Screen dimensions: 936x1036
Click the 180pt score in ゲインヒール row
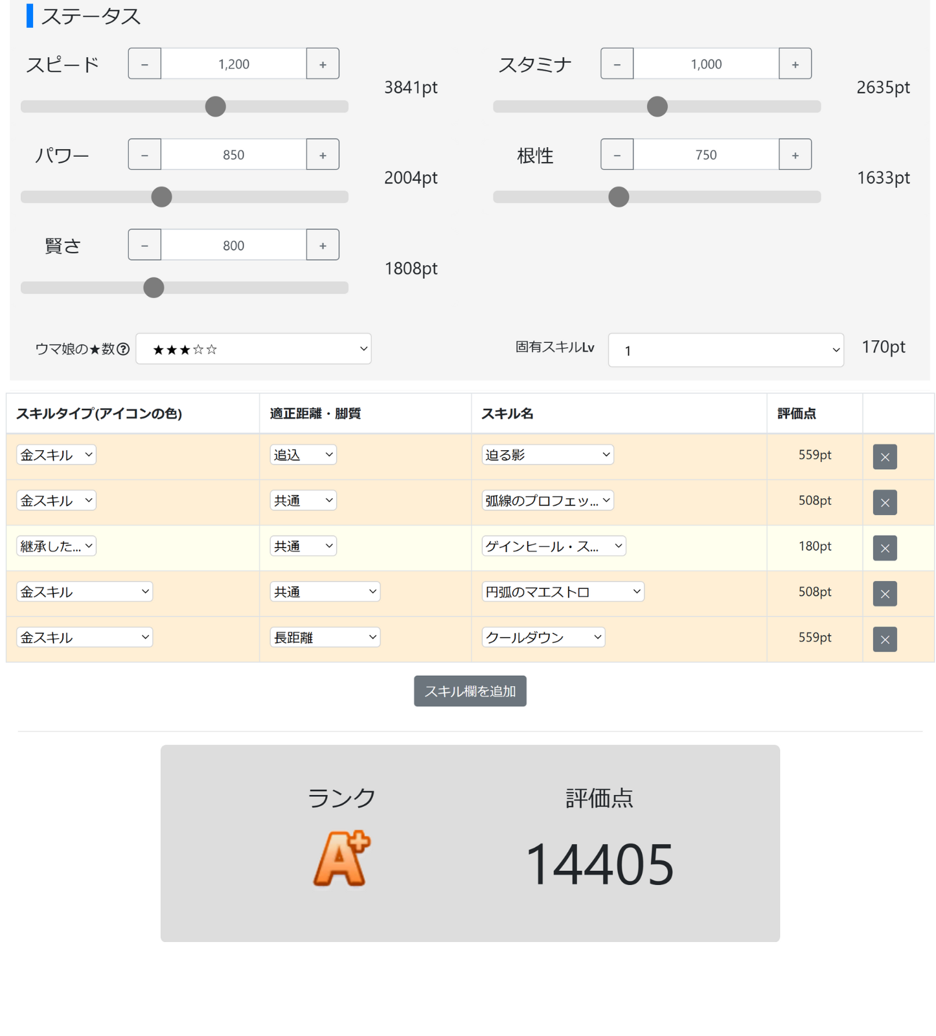[x=815, y=546]
